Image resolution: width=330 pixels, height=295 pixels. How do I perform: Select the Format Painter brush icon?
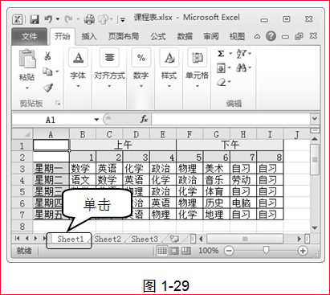click(x=48, y=88)
